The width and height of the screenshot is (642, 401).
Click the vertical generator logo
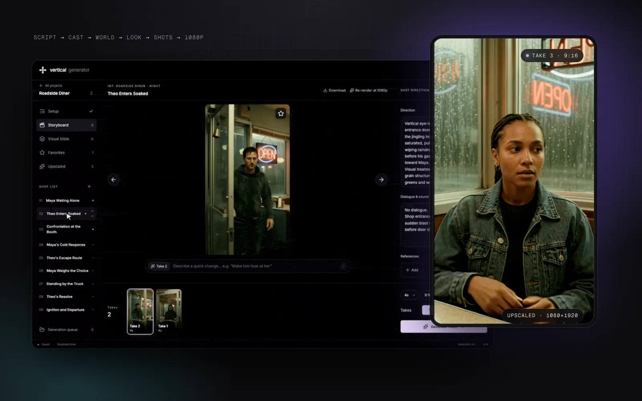(x=64, y=70)
